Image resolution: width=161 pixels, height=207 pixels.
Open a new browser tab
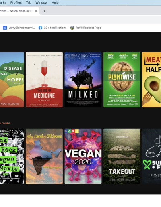coord(45,11)
